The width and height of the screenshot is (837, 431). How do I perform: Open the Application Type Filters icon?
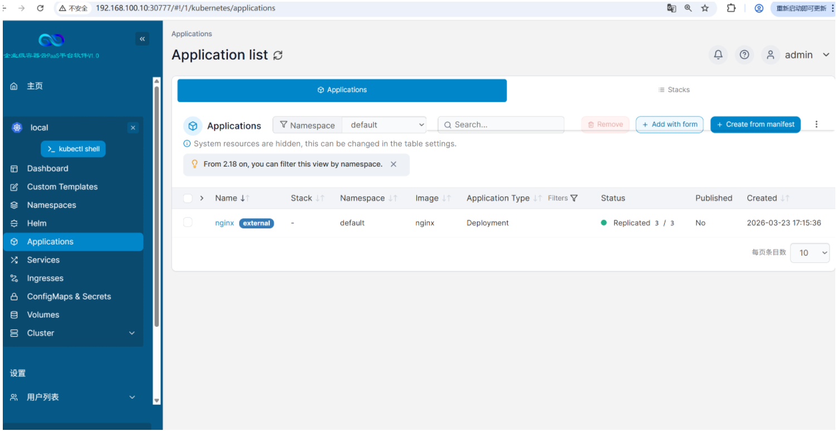coord(575,198)
